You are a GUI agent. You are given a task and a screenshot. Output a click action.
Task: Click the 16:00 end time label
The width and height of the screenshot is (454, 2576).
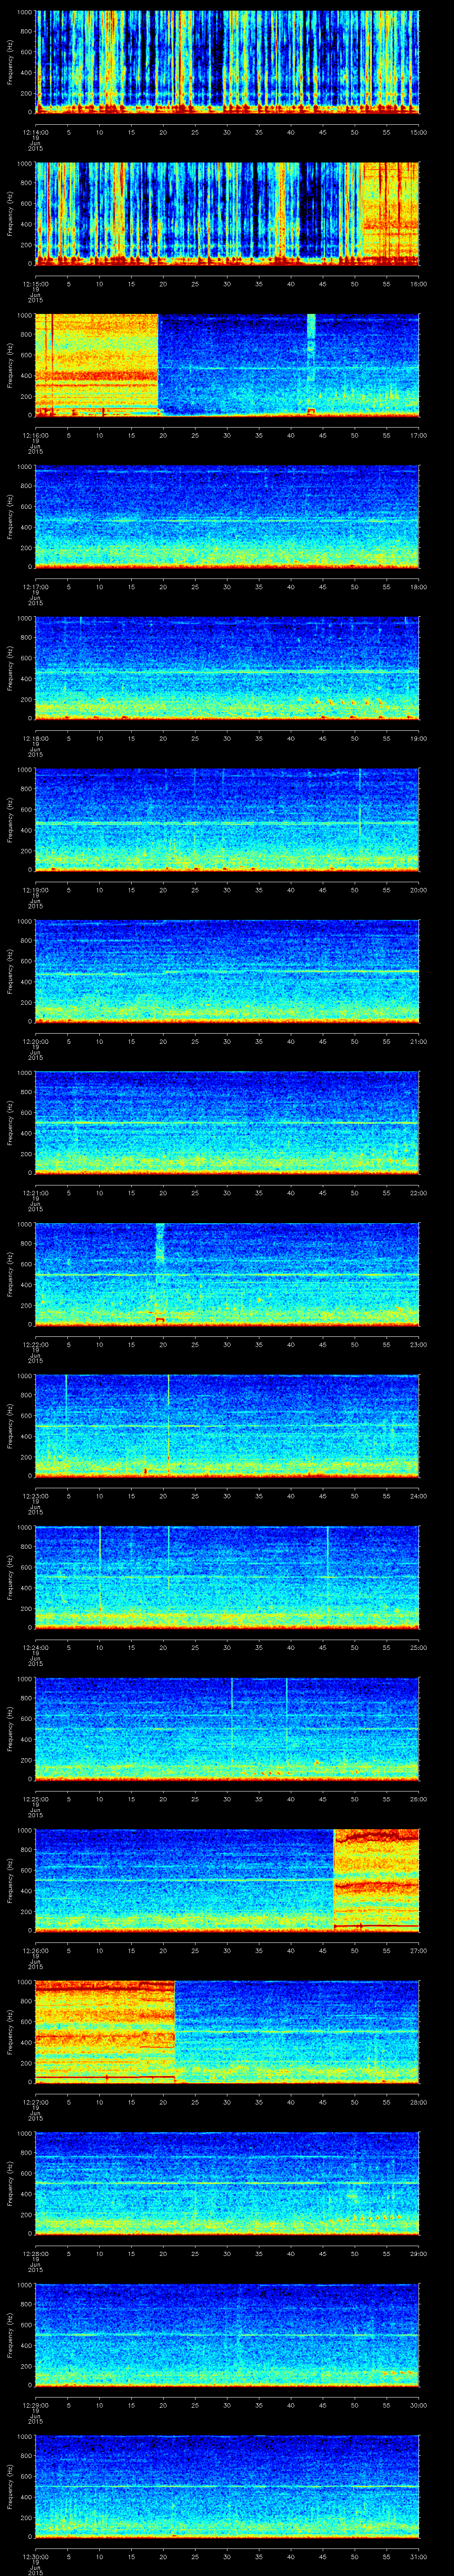(x=419, y=284)
